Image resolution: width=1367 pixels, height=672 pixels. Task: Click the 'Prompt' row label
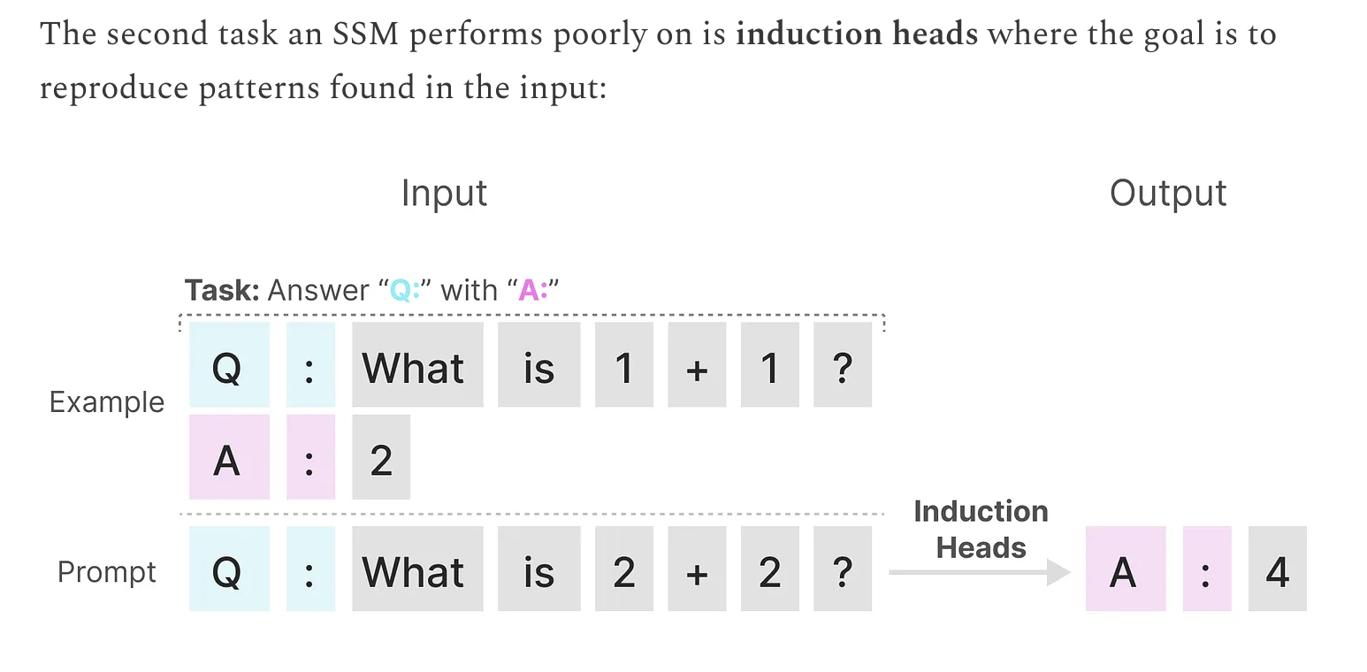point(107,572)
